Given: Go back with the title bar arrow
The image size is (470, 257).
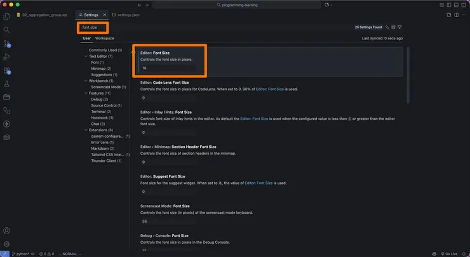Looking at the screenshot, I should click(139, 5).
